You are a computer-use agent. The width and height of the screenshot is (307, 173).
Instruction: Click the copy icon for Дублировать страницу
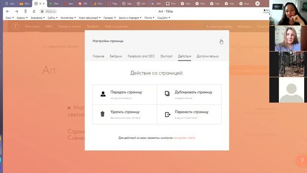[x=167, y=94]
